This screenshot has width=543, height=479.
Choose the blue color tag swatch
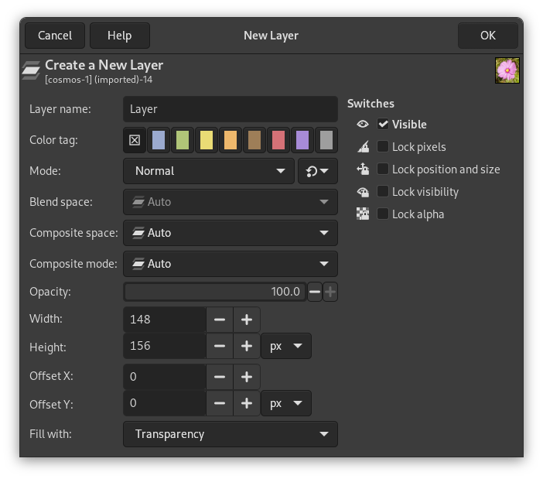(x=159, y=140)
